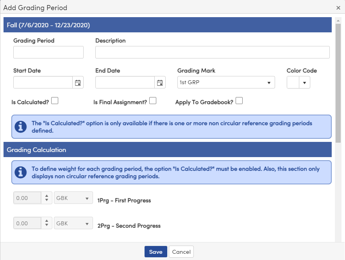Image resolution: width=345 pixels, height=260 pixels.
Task: Click the Description text field
Action: coord(212,52)
